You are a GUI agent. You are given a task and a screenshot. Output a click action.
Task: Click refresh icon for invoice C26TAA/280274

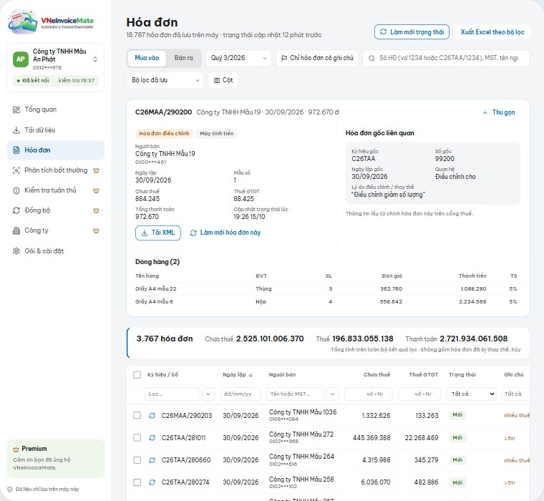click(152, 482)
